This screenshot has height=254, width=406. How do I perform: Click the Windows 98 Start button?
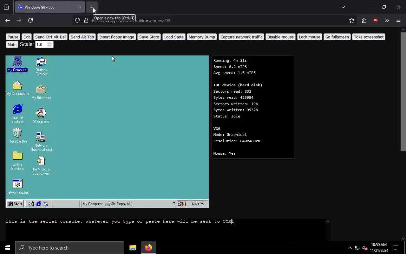tap(15, 204)
